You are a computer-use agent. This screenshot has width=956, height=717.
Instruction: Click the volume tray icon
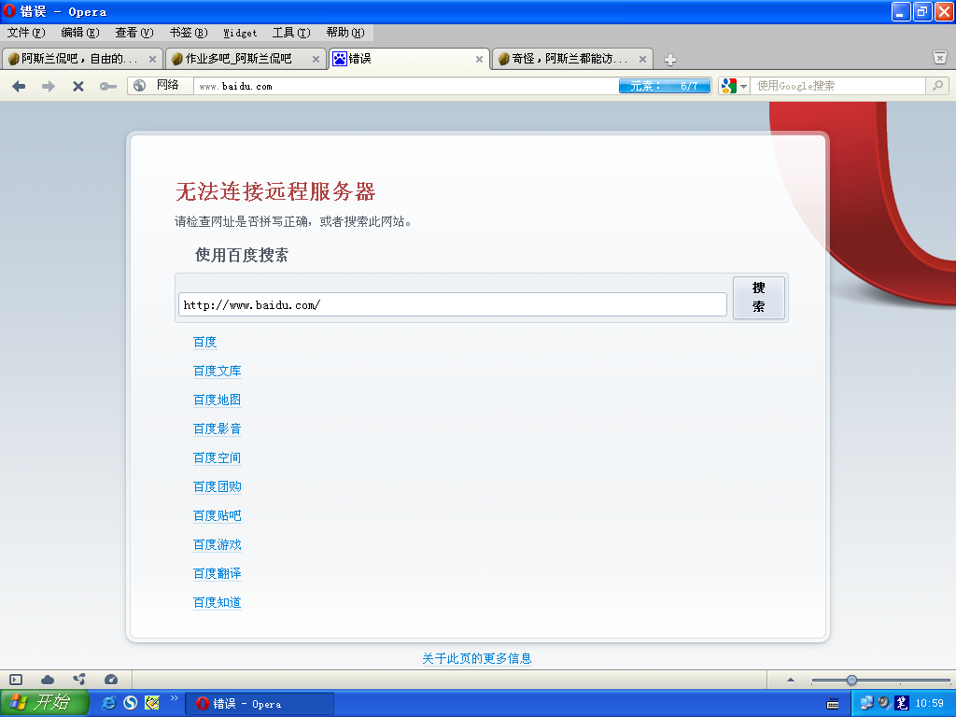884,703
